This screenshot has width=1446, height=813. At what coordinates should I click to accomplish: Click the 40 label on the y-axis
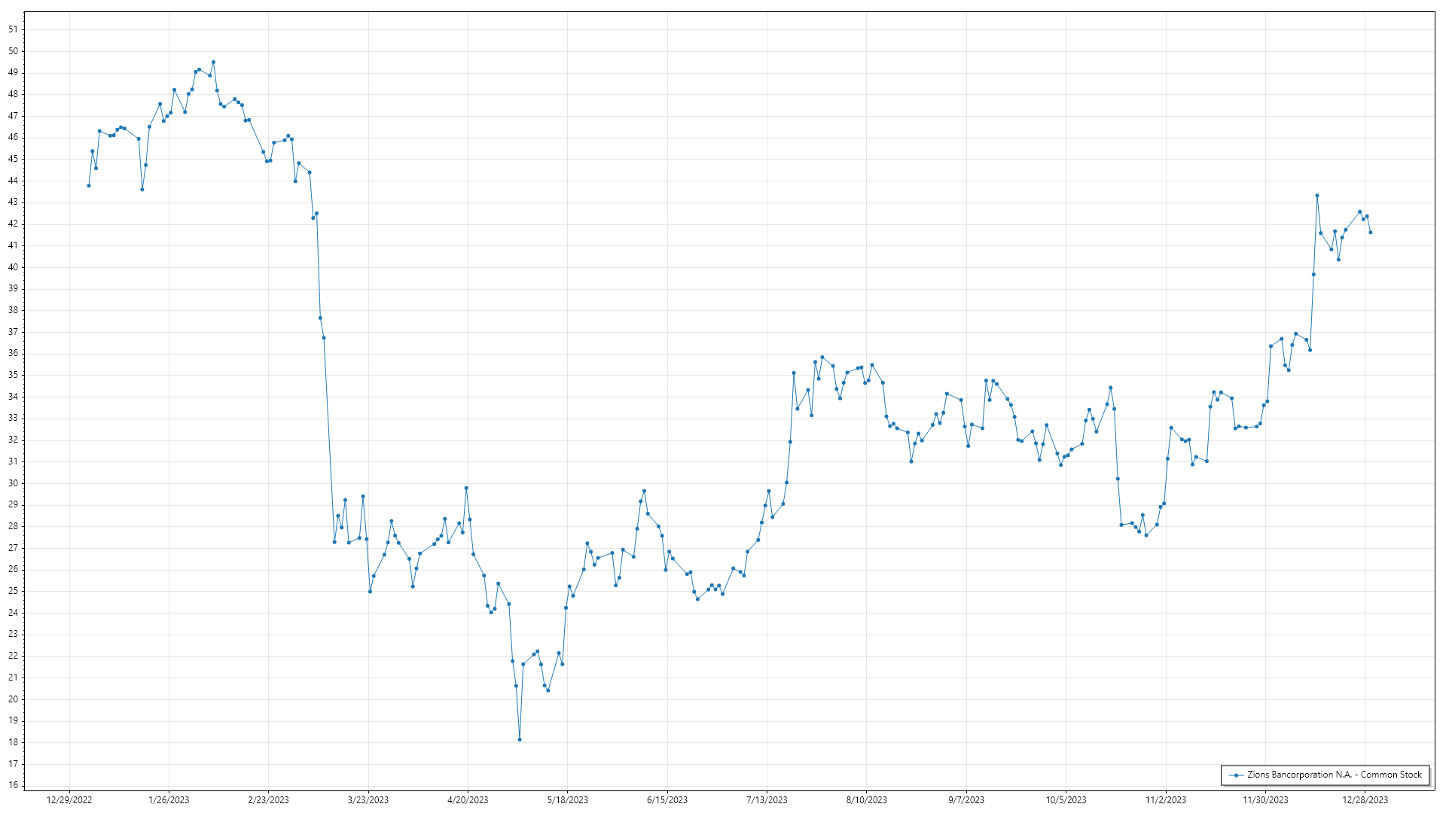point(13,267)
